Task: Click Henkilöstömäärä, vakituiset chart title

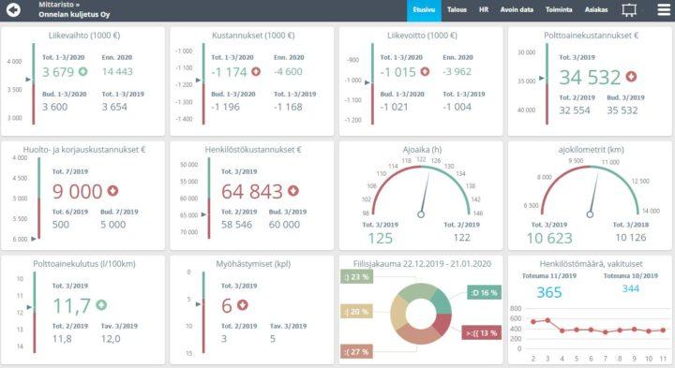Action: point(591,264)
